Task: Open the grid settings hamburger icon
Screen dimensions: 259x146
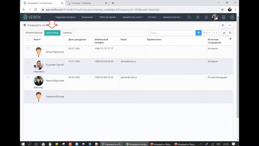Action: (230, 33)
